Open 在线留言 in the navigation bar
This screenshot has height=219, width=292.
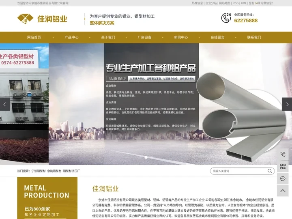(x=217, y=37)
